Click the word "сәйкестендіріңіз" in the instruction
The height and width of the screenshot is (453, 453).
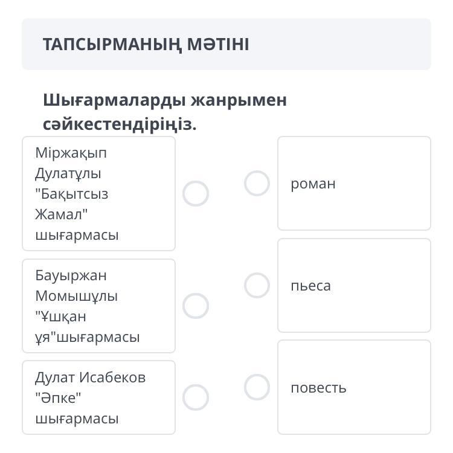pos(118,124)
